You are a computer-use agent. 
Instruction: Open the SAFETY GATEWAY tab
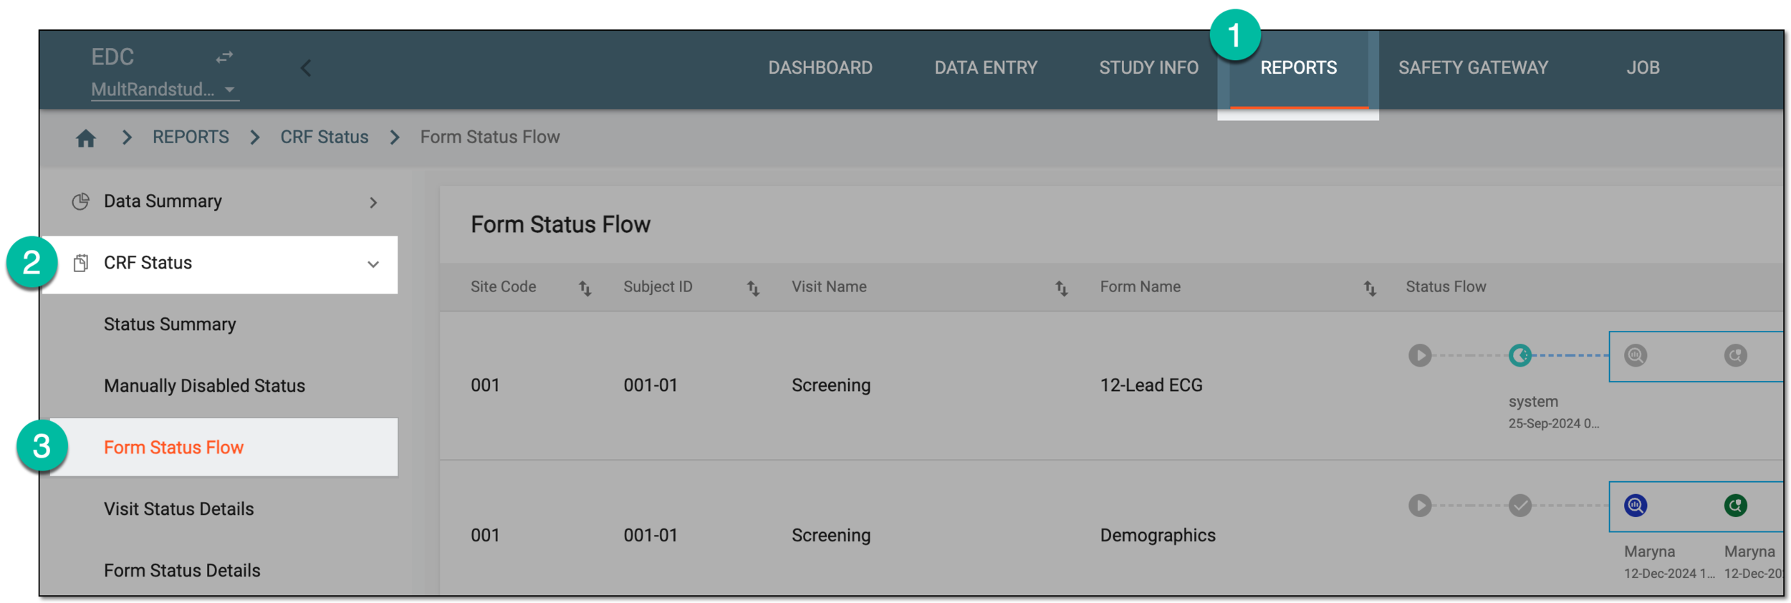[x=1473, y=68]
